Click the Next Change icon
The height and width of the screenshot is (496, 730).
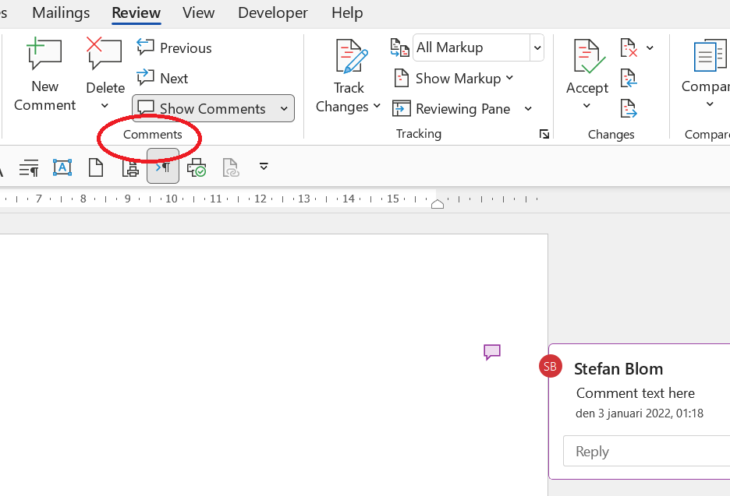tap(629, 108)
